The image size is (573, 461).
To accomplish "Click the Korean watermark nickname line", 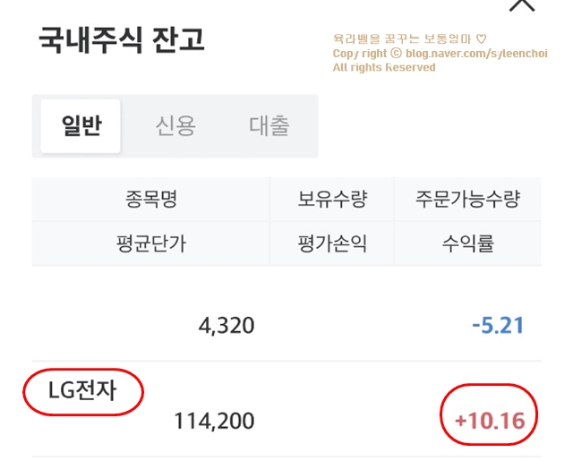I will tap(401, 39).
